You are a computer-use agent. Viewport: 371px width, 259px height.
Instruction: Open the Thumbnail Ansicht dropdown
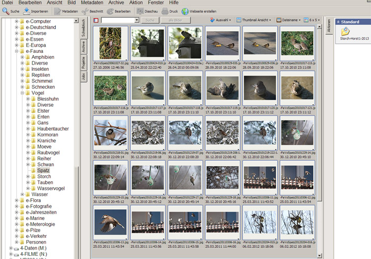pyautogui.click(x=255, y=20)
